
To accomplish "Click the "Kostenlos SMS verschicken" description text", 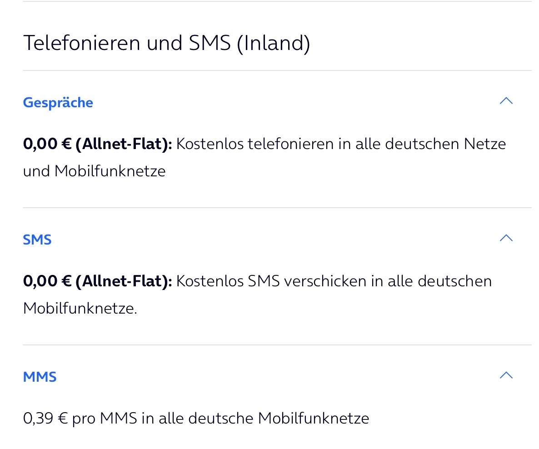I will click(264, 281).
